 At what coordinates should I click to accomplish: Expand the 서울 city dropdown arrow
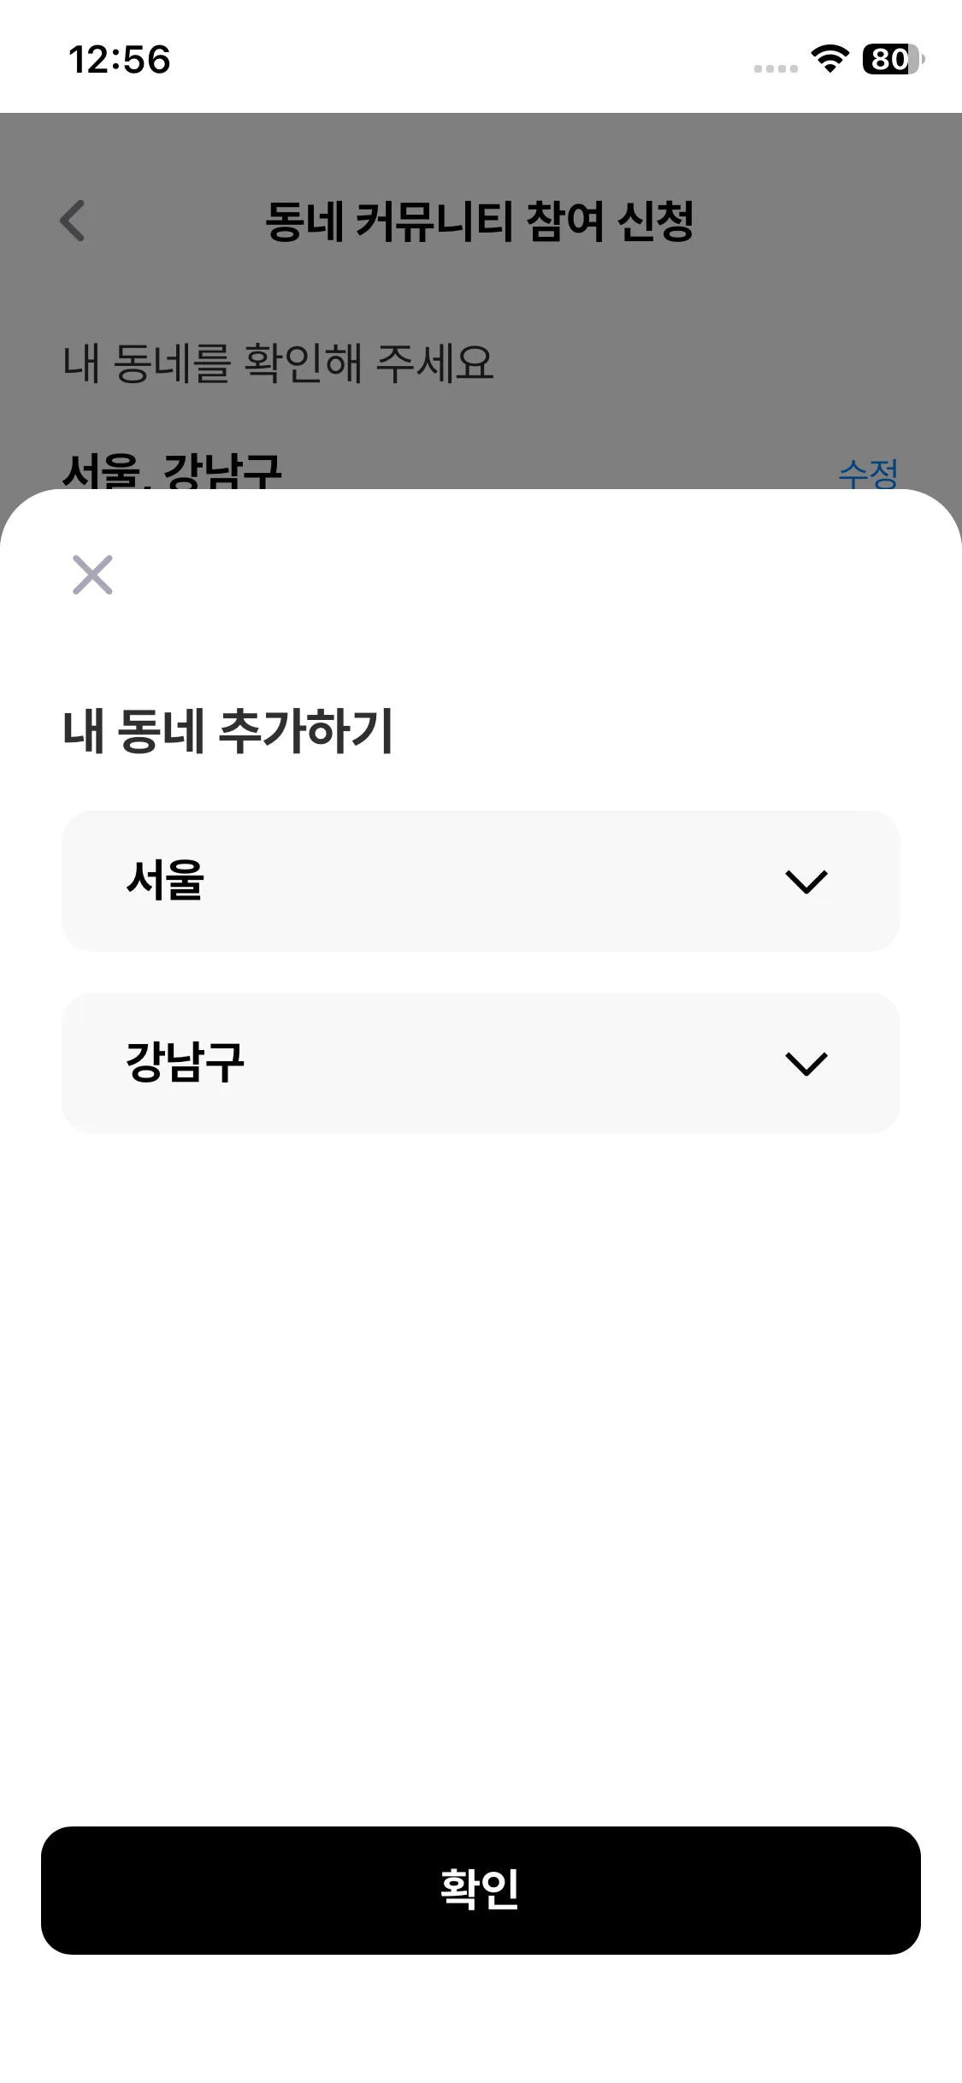(x=806, y=882)
